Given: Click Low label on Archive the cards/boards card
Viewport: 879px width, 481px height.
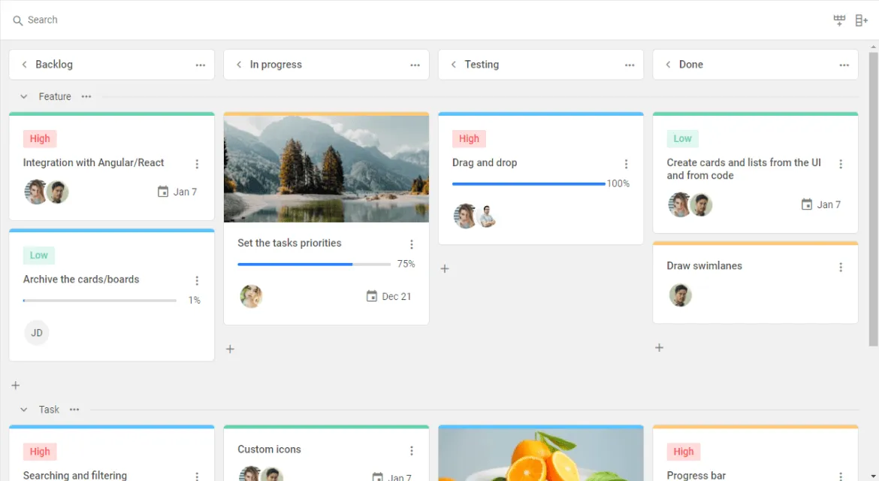Looking at the screenshot, I should (38, 255).
